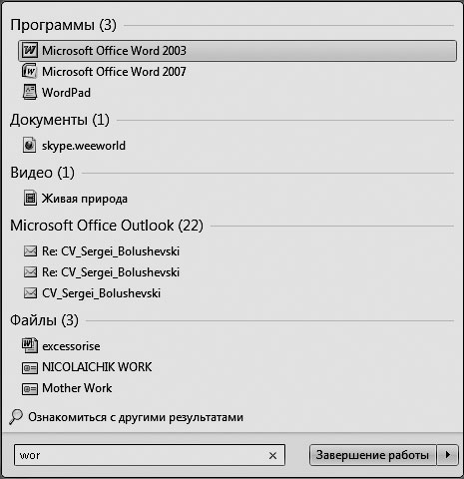Click the magnifier icon for more results
Viewport: 464px width, 479px height.
click(16, 417)
